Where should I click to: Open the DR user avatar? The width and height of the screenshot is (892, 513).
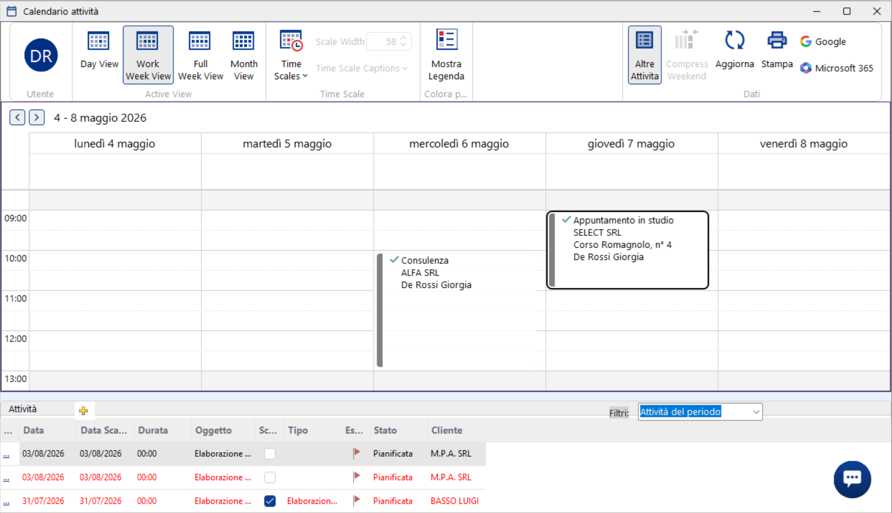41,55
